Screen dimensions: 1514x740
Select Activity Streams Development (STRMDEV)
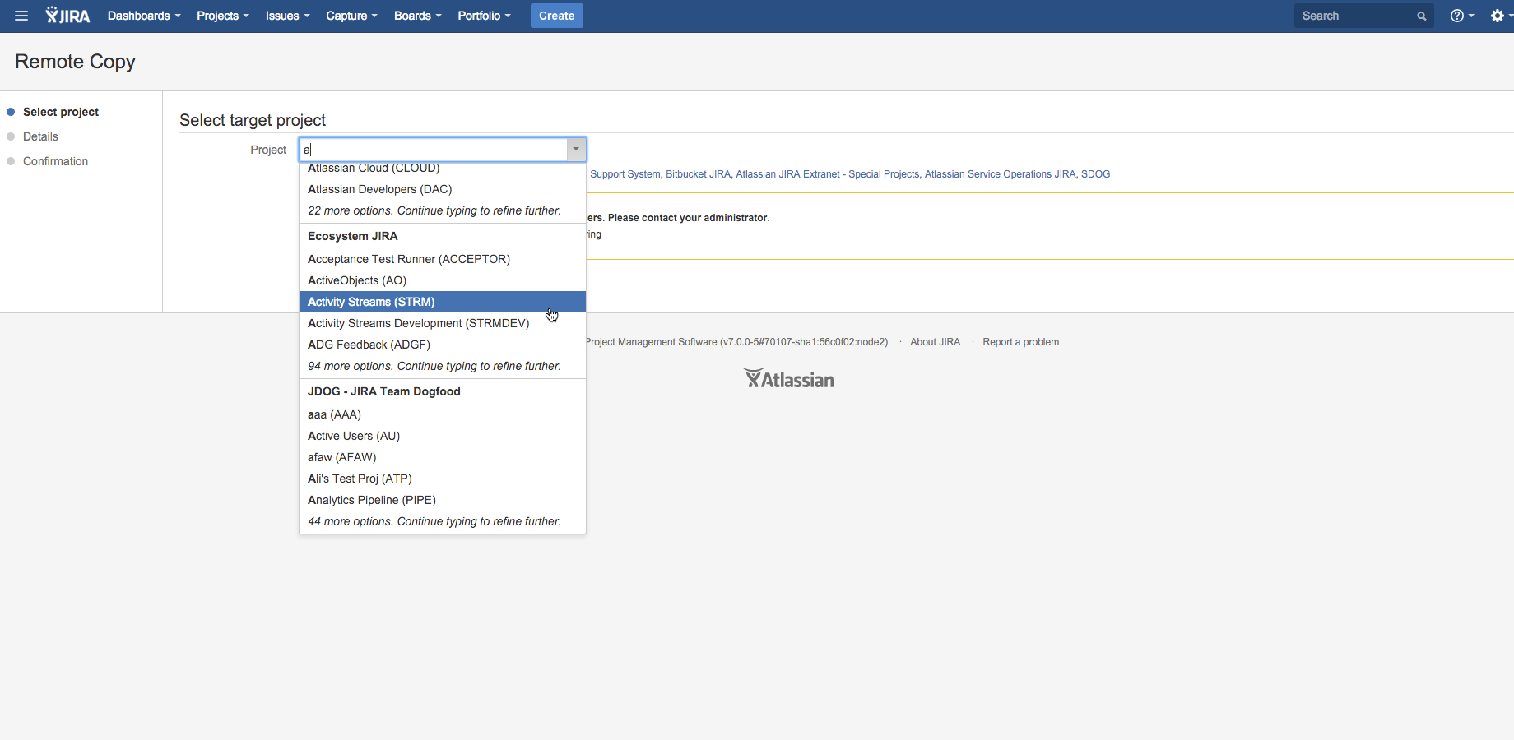[x=443, y=323]
